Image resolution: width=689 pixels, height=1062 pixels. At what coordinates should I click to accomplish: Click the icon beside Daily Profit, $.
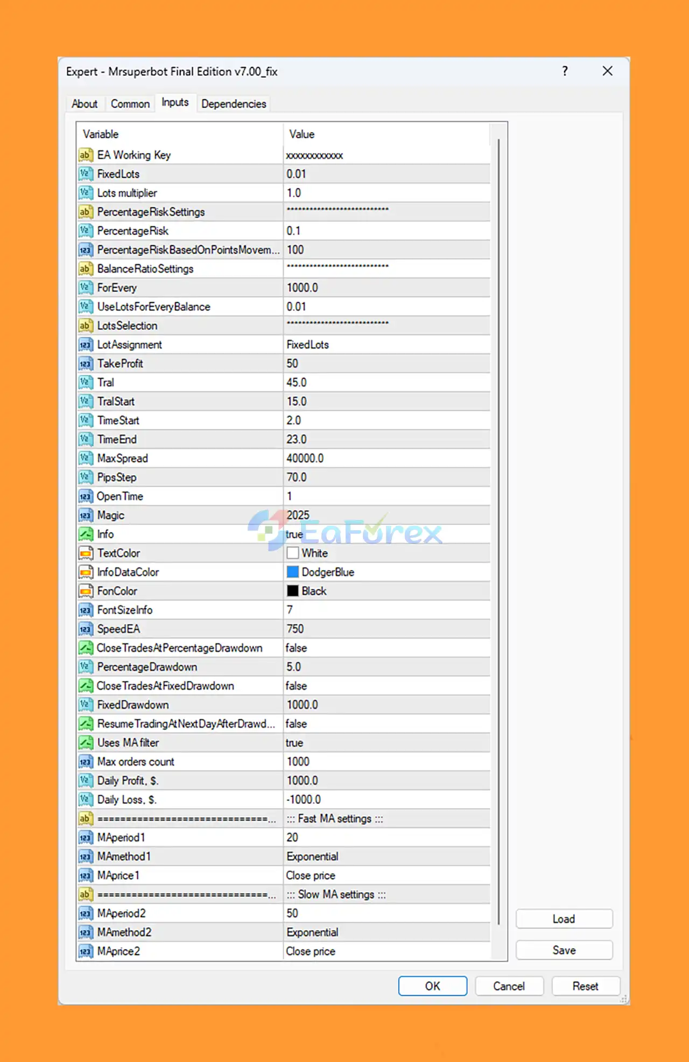(x=86, y=781)
